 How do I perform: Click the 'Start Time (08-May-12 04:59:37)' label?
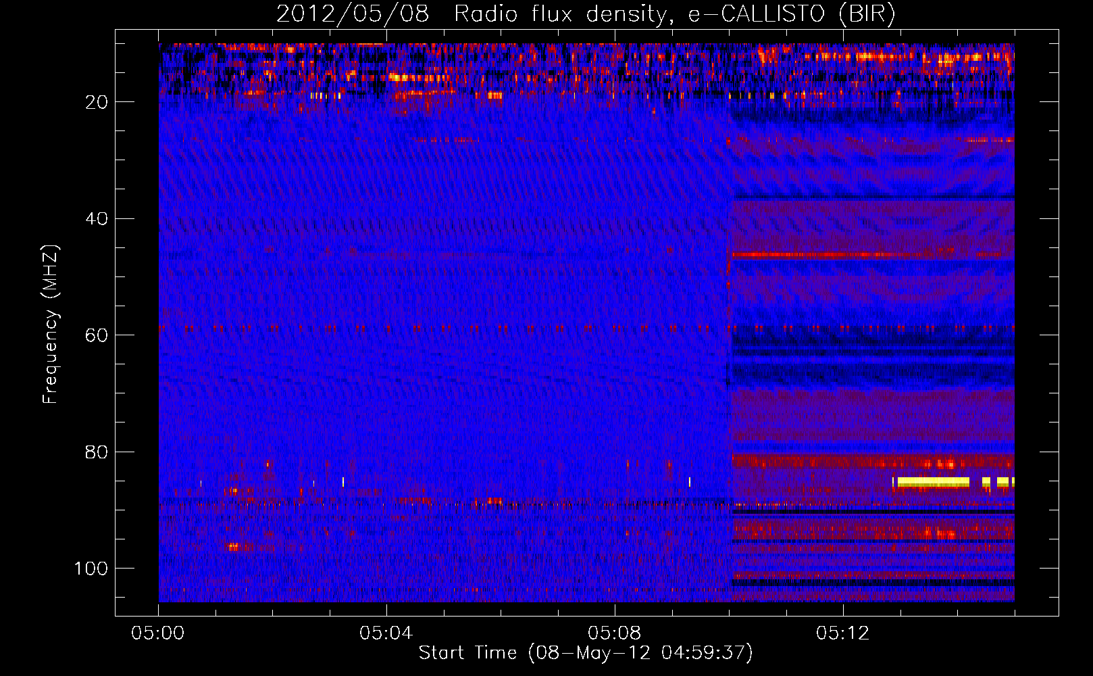pyautogui.click(x=585, y=653)
